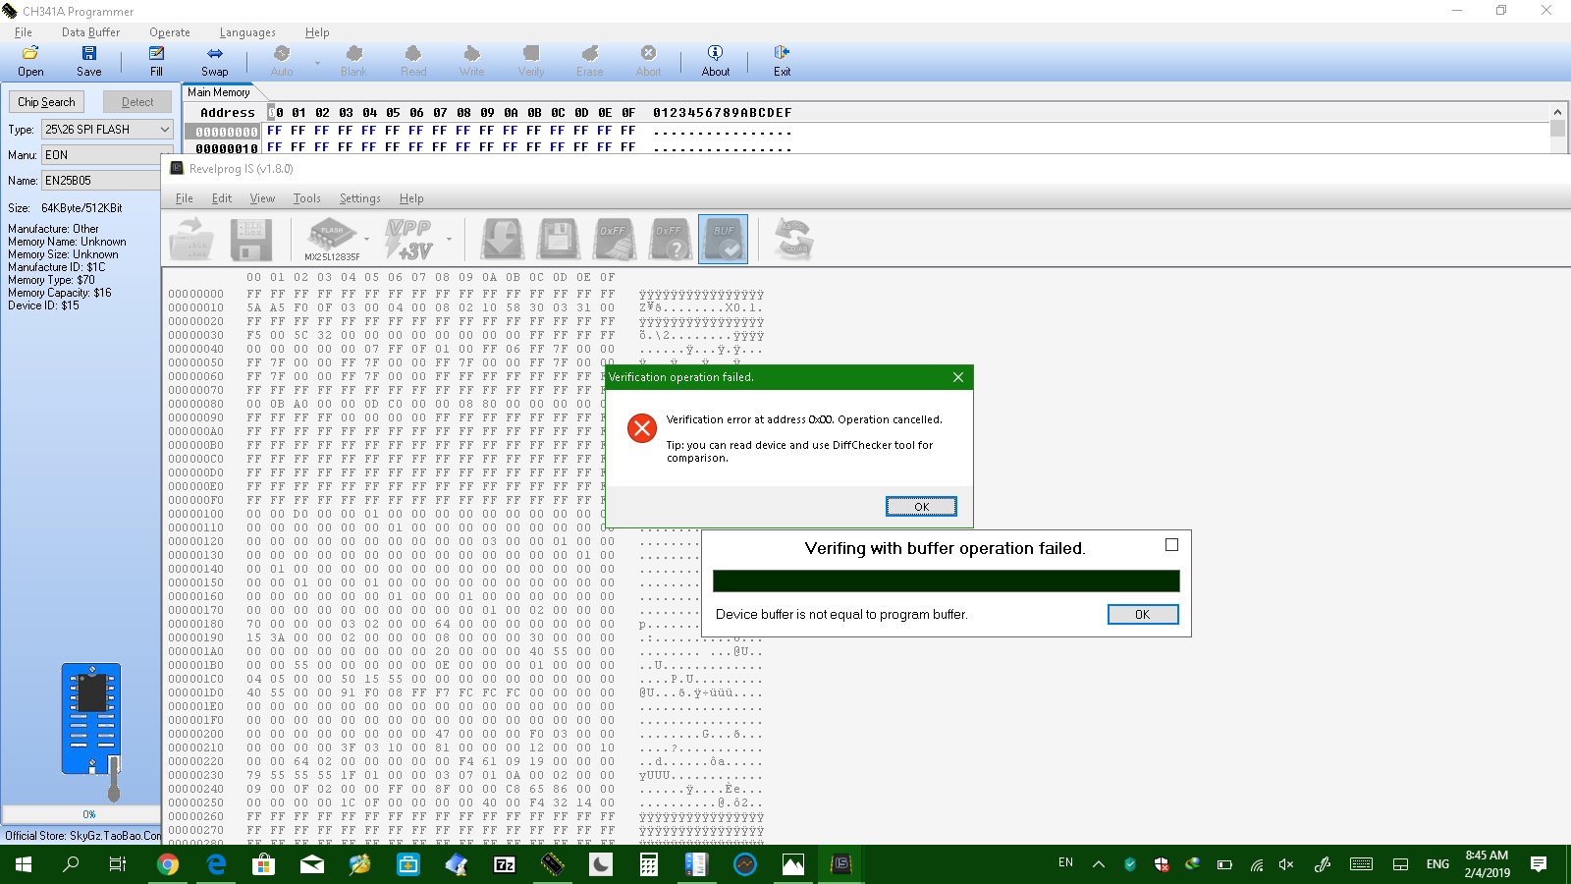The image size is (1571, 884).
Task: Click the verification progress bar
Action: [947, 581]
